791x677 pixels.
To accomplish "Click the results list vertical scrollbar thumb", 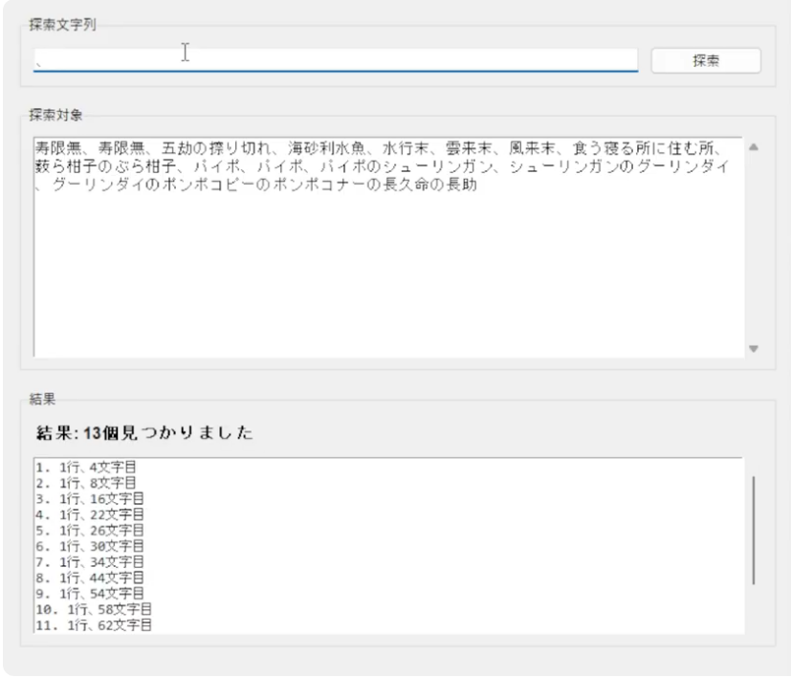I will 754,530.
